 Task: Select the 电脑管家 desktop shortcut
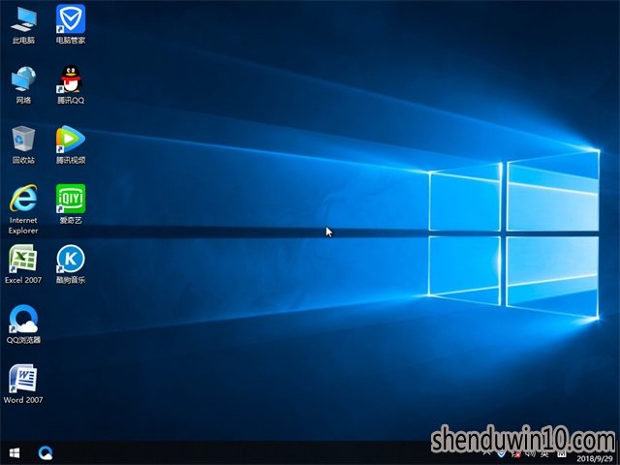[71, 24]
